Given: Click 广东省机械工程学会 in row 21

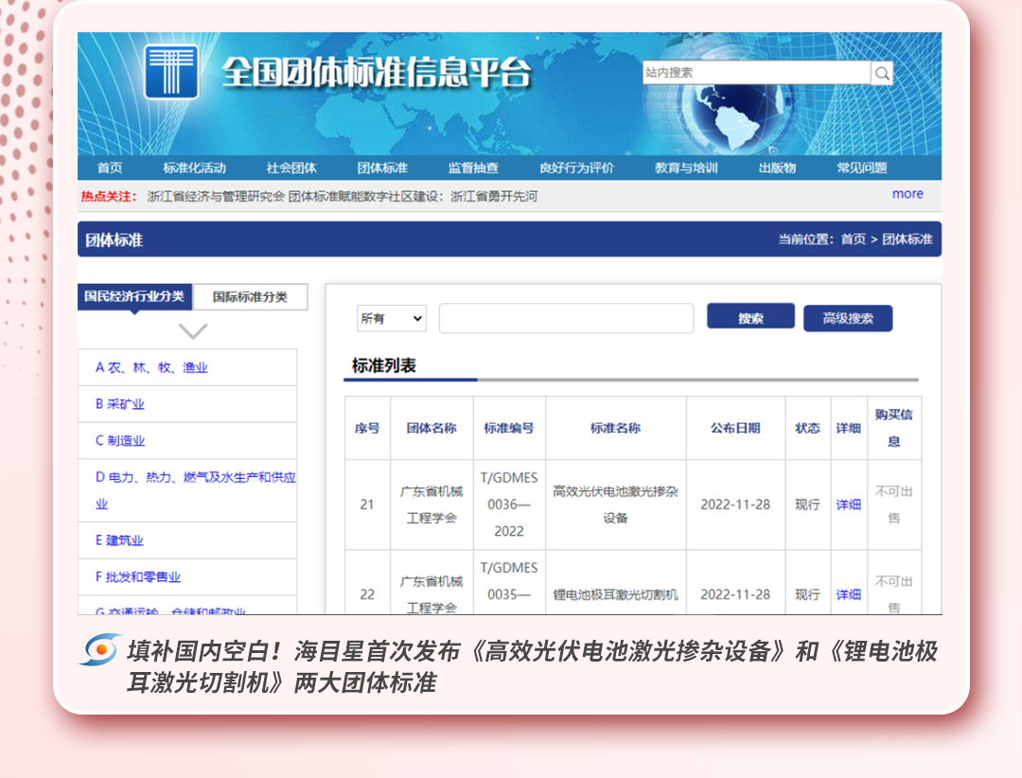Looking at the screenshot, I should (x=432, y=504).
